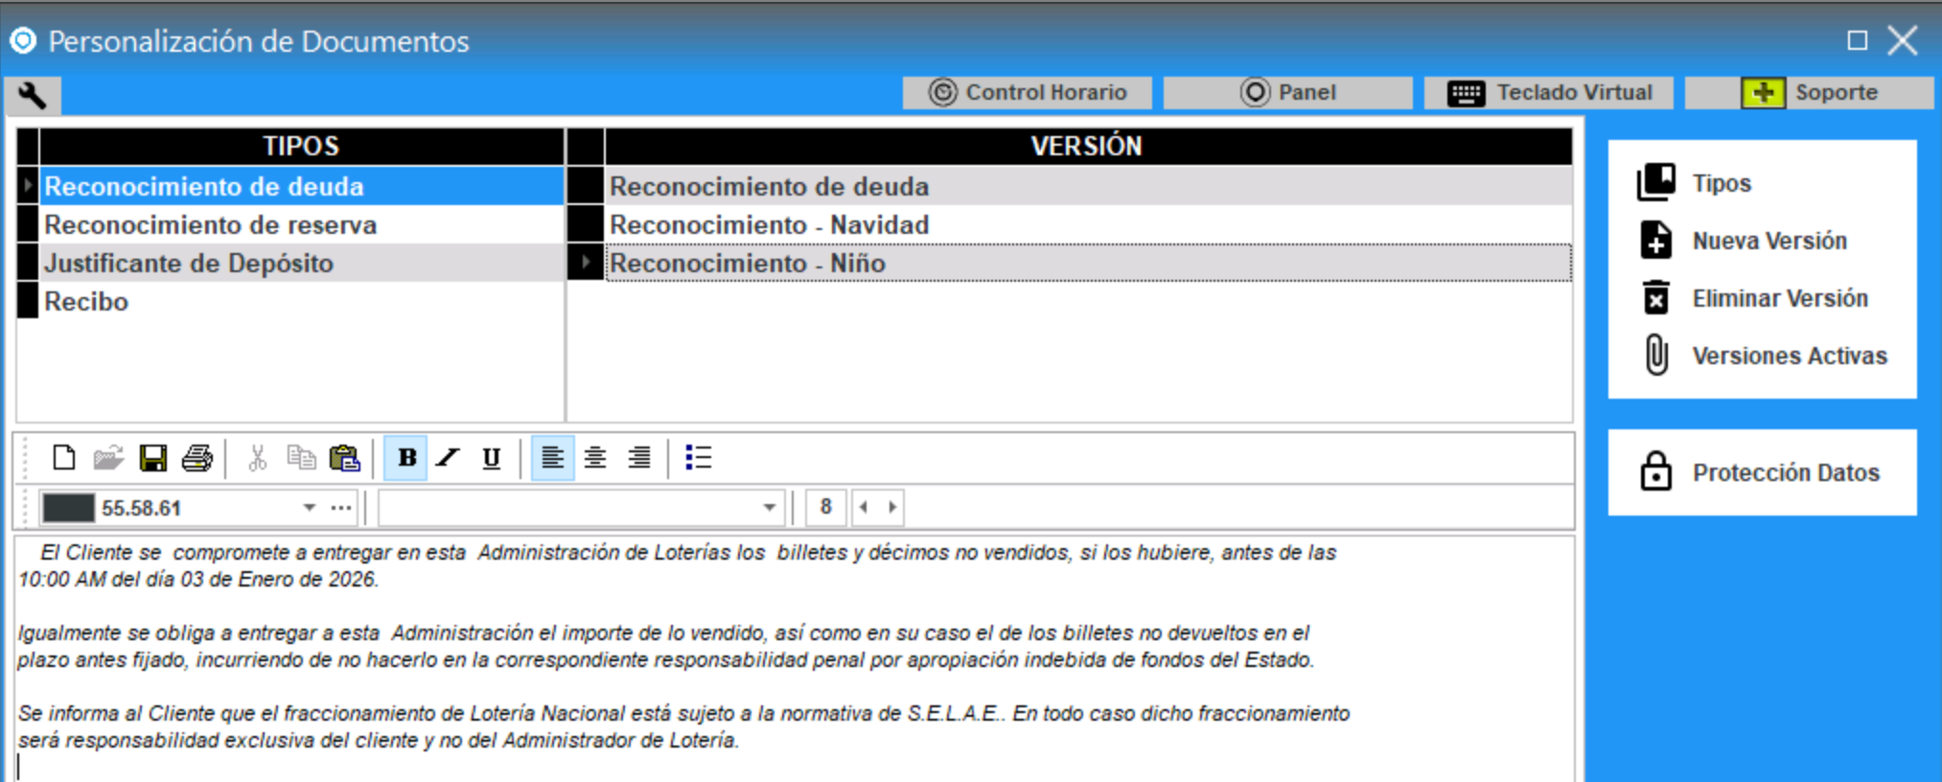Toggle bold formatting
The width and height of the screenshot is (1942, 782).
coord(406,458)
